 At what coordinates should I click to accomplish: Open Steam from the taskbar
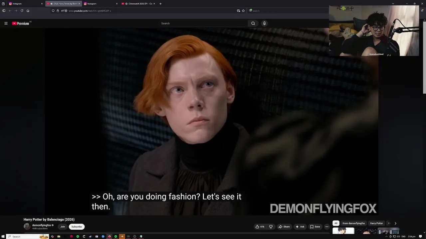coord(90,236)
